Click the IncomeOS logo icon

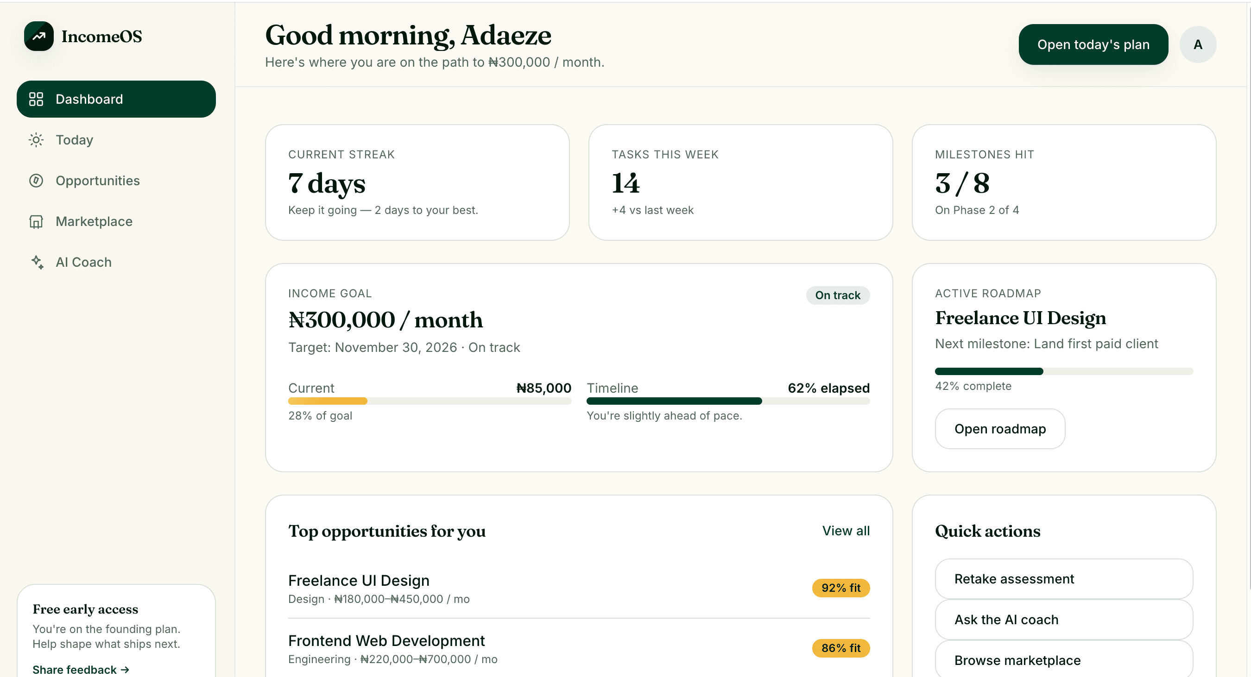click(39, 36)
